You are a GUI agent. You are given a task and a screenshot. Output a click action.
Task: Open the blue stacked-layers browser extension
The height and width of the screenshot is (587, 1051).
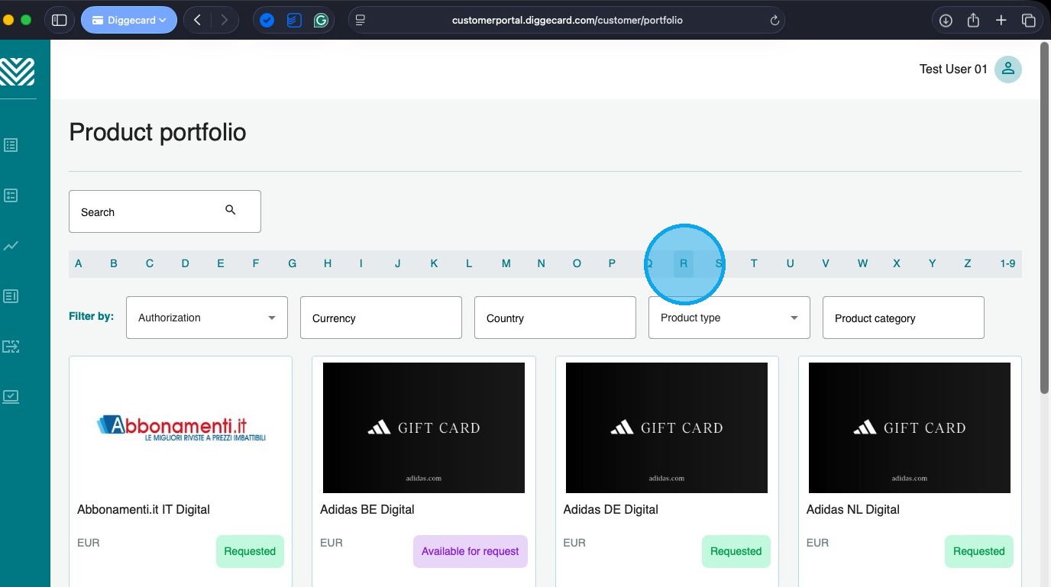(x=294, y=21)
